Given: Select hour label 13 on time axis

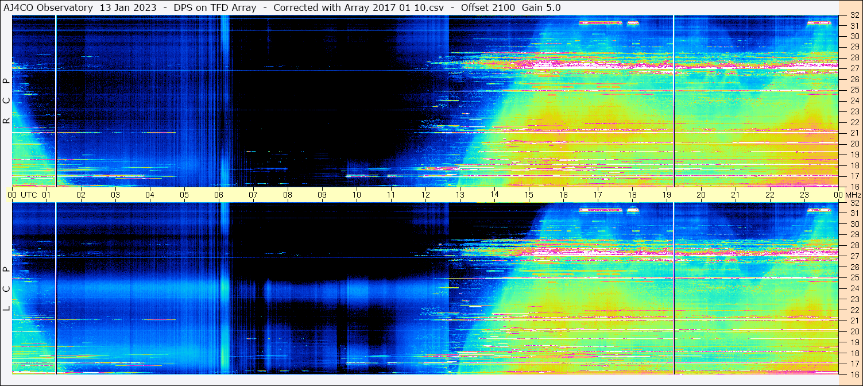Looking at the screenshot, I should pos(460,195).
